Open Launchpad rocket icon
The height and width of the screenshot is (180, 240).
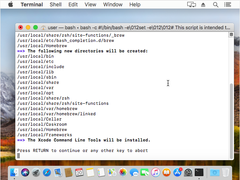pos(36,173)
